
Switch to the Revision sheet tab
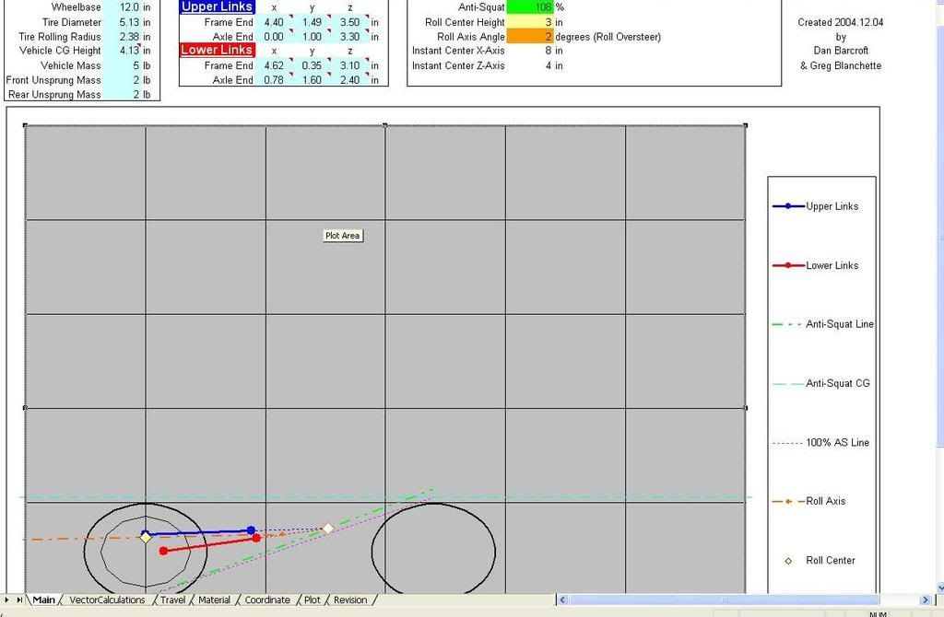pos(350,600)
